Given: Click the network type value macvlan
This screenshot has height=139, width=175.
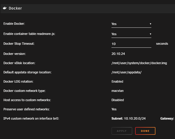Looking at the screenshot, I should 117,91.
